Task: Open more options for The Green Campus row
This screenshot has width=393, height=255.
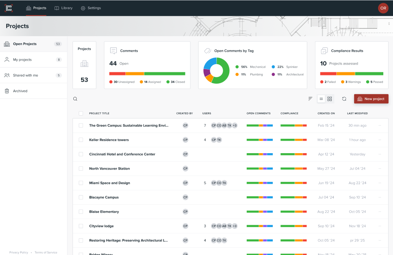Action: (380, 126)
